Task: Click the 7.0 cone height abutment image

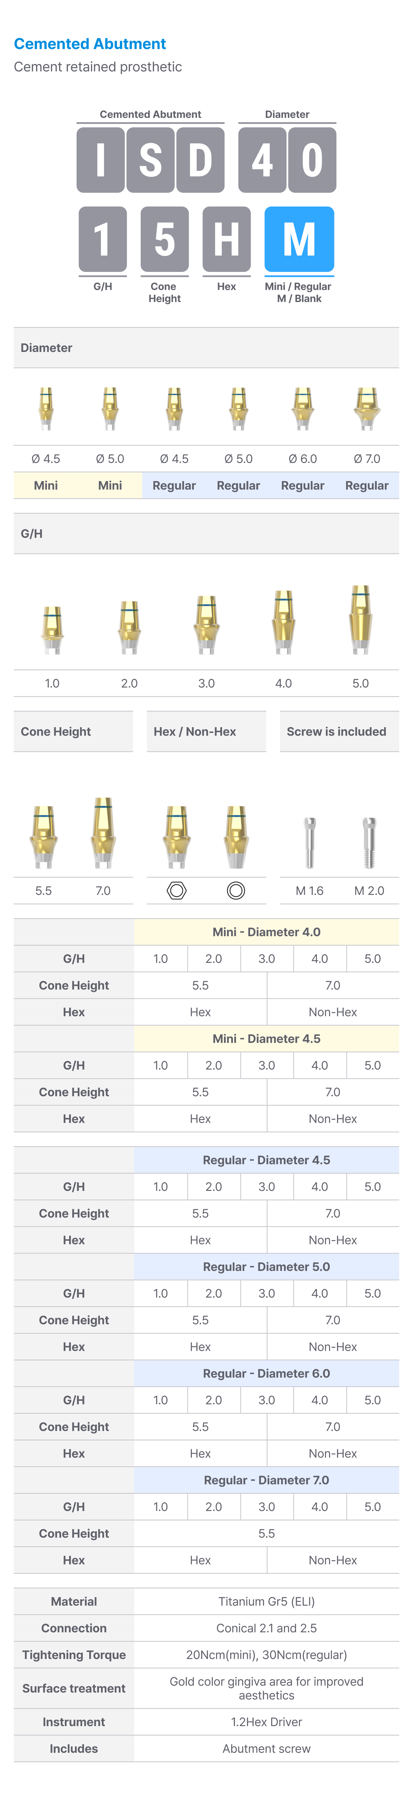Action: 103,833
